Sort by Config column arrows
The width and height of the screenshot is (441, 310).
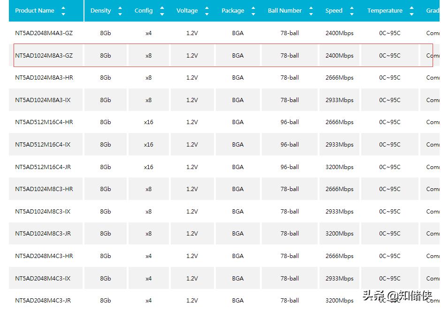(x=162, y=11)
